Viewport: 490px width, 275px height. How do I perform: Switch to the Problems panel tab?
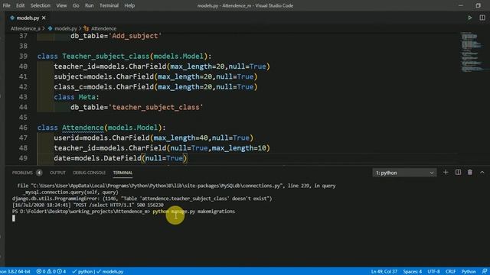[22, 173]
